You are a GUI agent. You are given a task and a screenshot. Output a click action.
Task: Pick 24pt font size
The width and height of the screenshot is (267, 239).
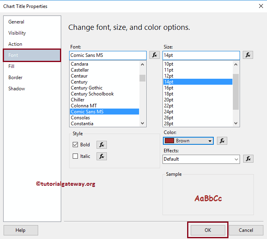[x=198, y=112]
